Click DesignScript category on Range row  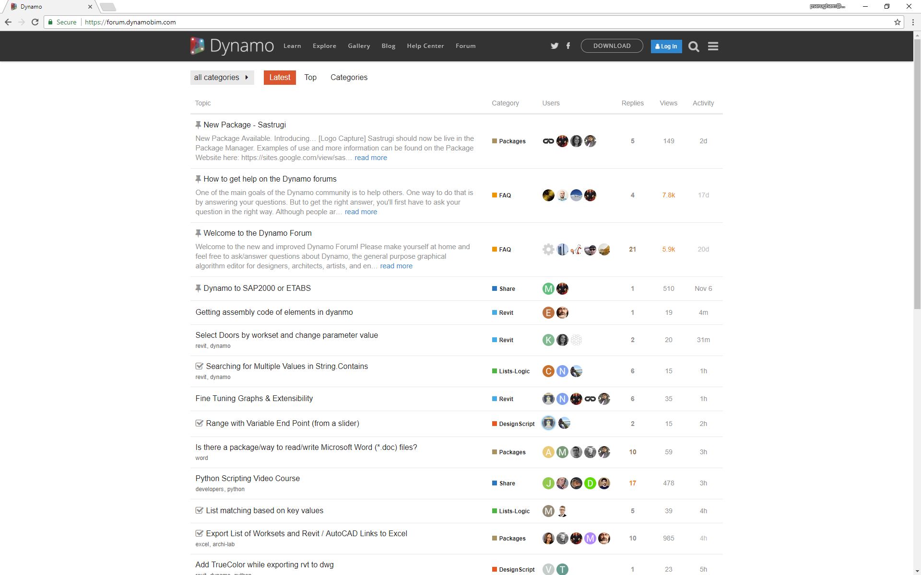click(x=513, y=424)
